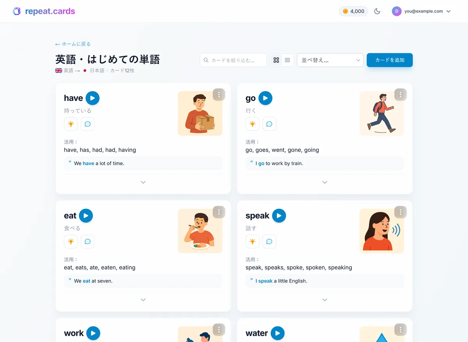The width and height of the screenshot is (468, 342).
Task: Click the translation 食べる
Action: tap(72, 228)
